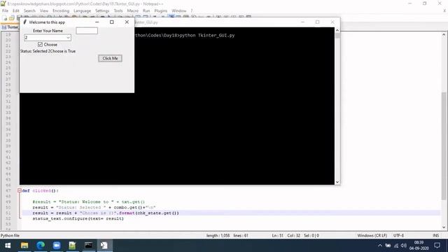Open the View menu

(x=44, y=11)
